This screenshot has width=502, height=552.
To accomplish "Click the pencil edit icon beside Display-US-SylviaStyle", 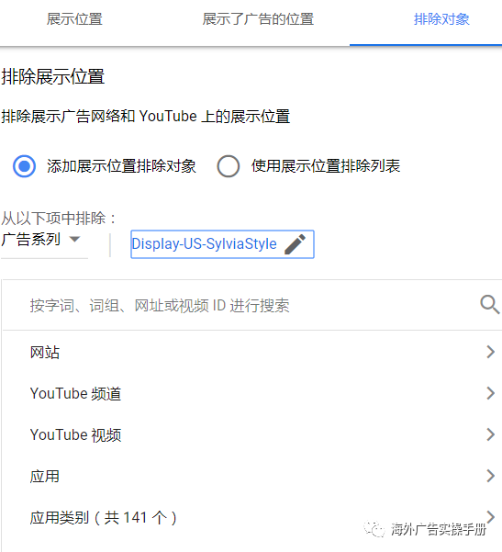I will coord(295,244).
